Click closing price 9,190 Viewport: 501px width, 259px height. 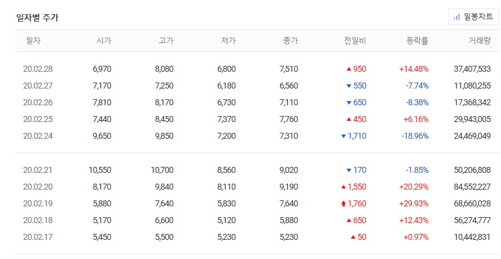pyautogui.click(x=289, y=187)
